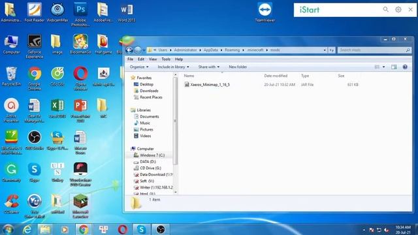Expand the Share with dropdown
Screen dimensions: 418x235
[x=209, y=67]
